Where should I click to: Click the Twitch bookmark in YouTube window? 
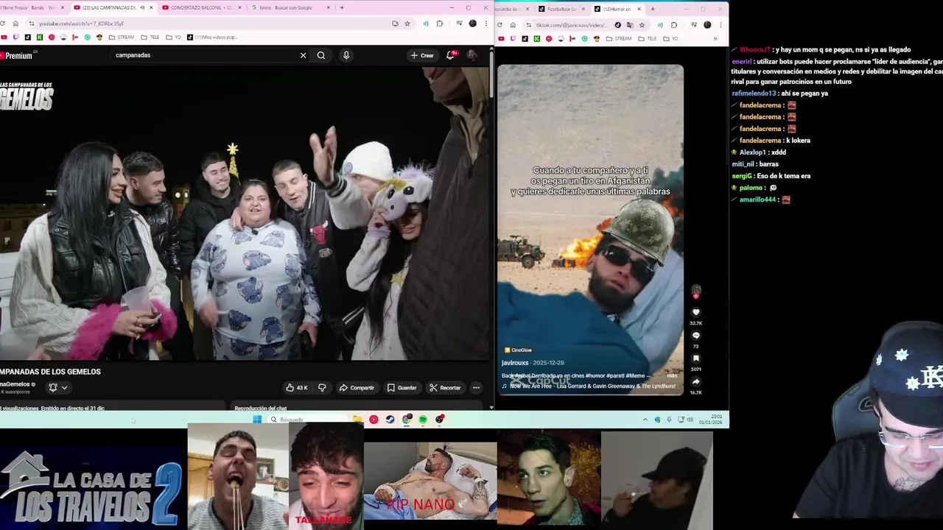click(x=15, y=37)
